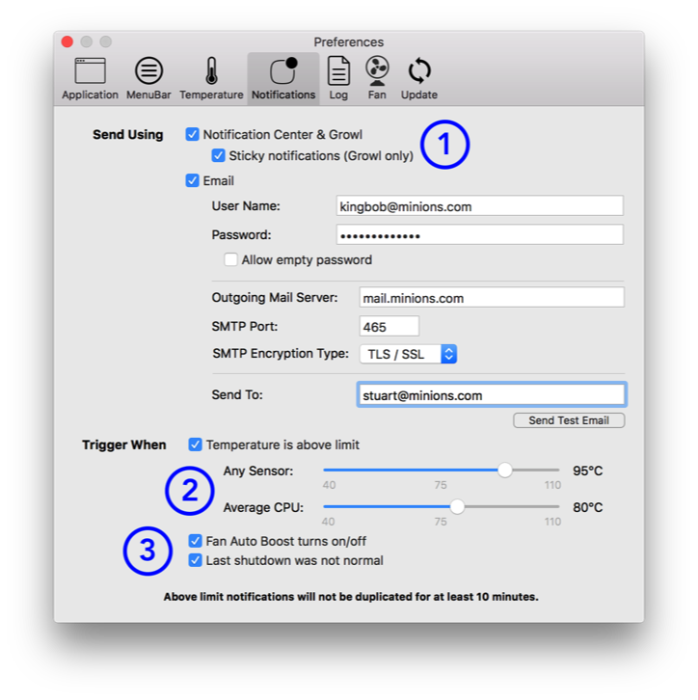Click the Average CPU slider knob
The image size is (698, 700).
(457, 506)
